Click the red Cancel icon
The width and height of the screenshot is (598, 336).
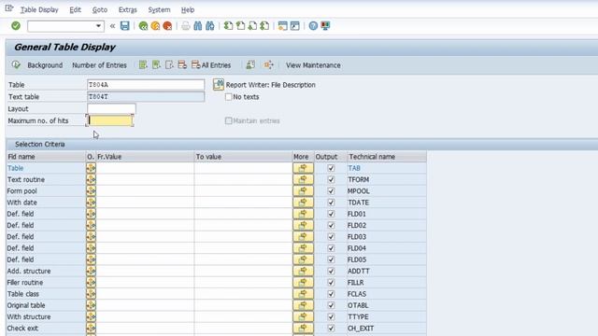pos(167,26)
